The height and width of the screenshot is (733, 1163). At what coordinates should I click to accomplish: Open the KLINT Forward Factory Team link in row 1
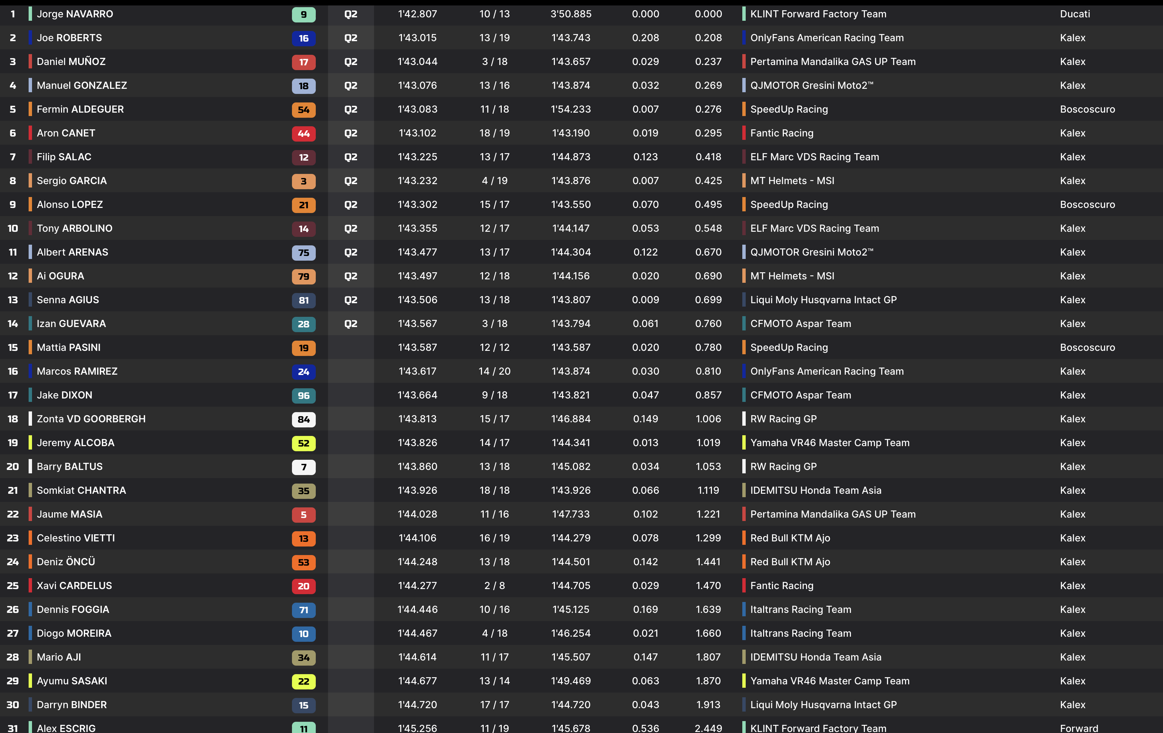tap(818, 14)
